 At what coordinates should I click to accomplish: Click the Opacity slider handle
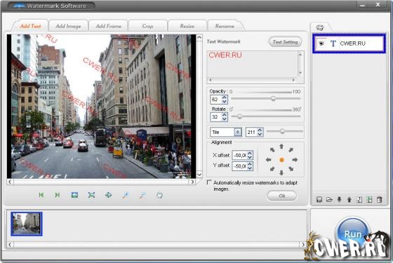tap(273, 98)
